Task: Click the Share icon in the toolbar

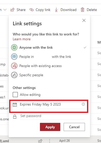Action: click(x=12, y=10)
